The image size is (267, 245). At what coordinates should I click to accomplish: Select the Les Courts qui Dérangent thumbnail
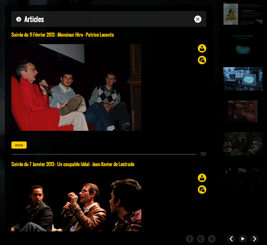pos(243,46)
